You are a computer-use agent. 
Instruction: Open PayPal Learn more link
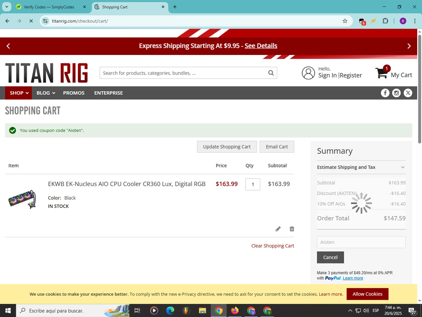tap(353, 278)
